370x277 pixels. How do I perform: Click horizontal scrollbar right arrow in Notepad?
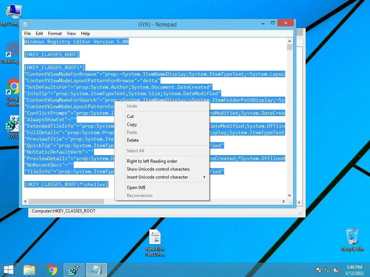point(283,201)
